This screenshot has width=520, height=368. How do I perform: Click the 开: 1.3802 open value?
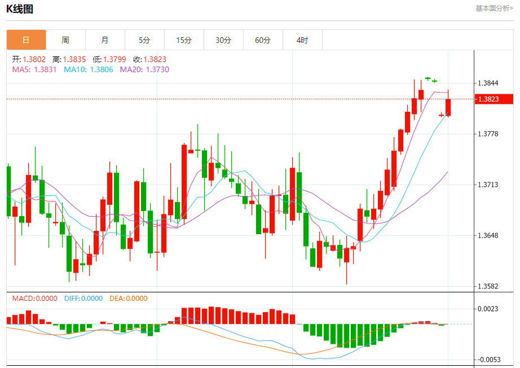(29, 59)
